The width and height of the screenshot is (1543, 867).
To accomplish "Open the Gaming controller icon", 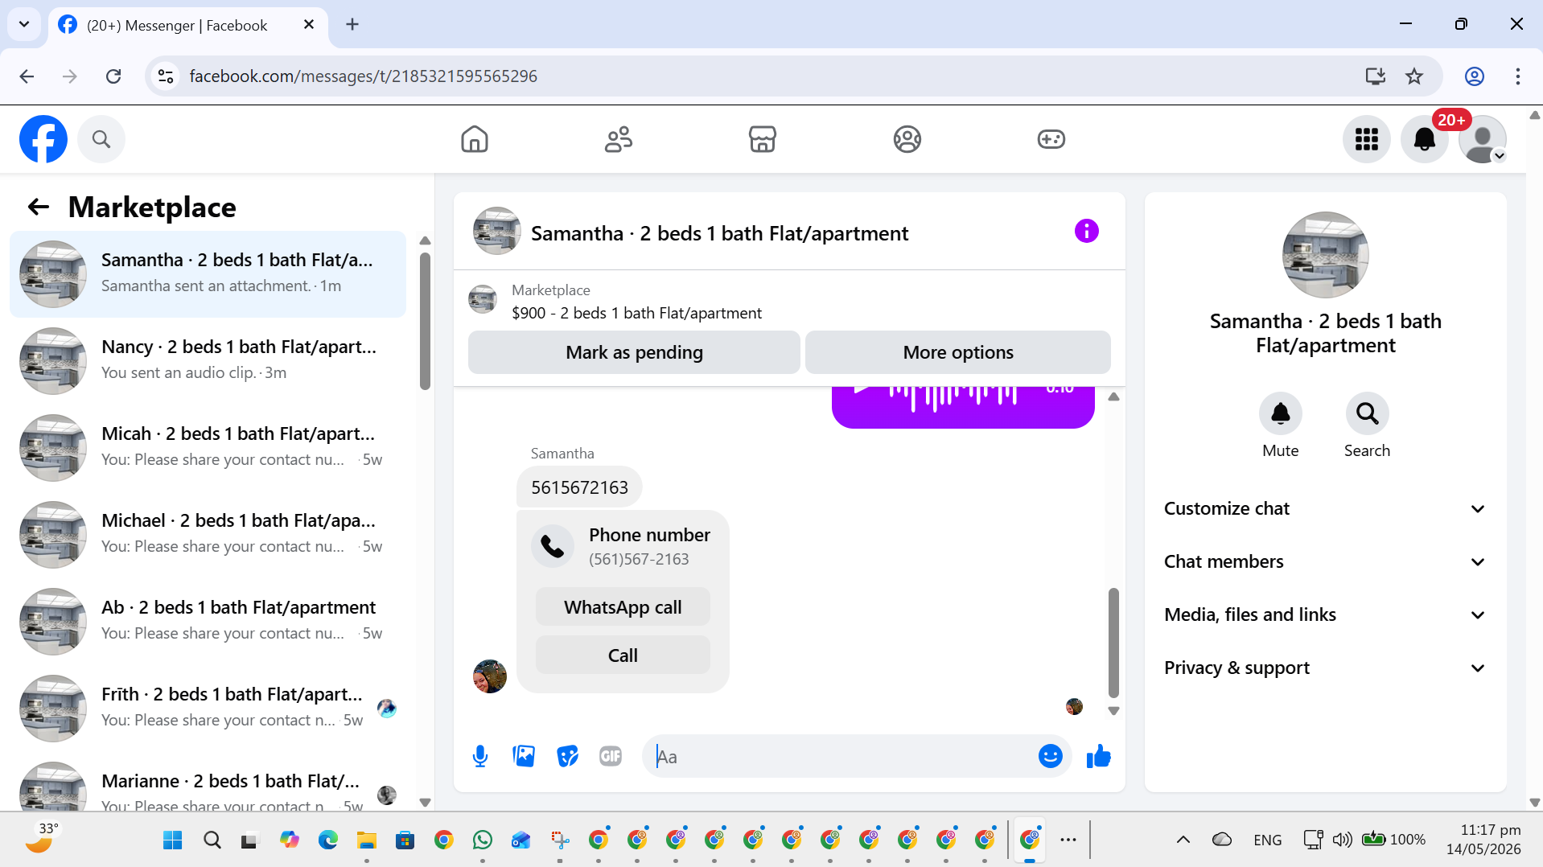I will 1051,139.
